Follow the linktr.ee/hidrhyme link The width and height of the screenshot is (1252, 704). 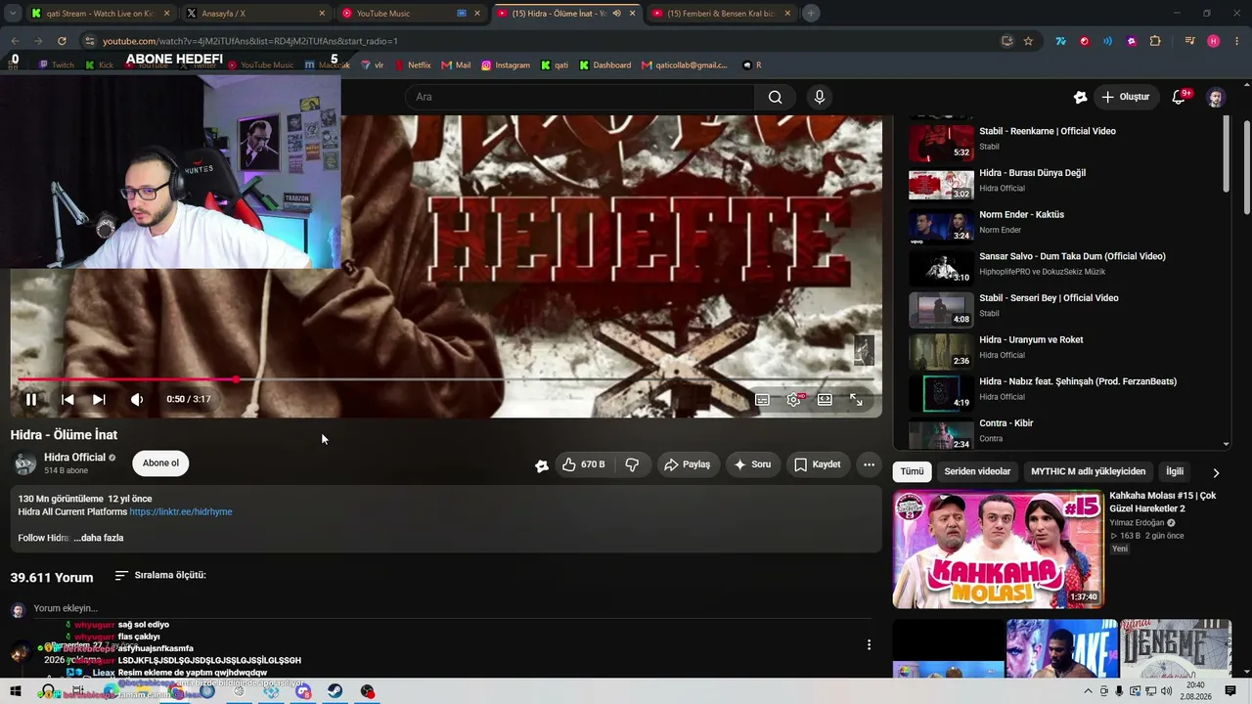[x=181, y=511]
